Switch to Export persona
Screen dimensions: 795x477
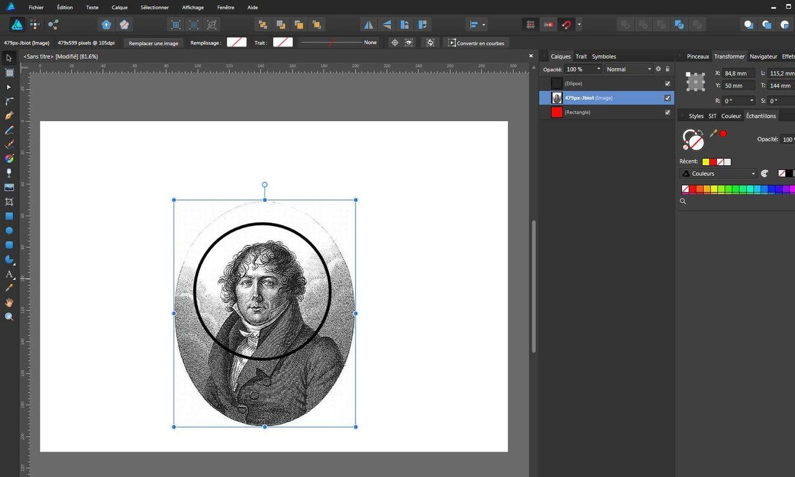(53, 25)
